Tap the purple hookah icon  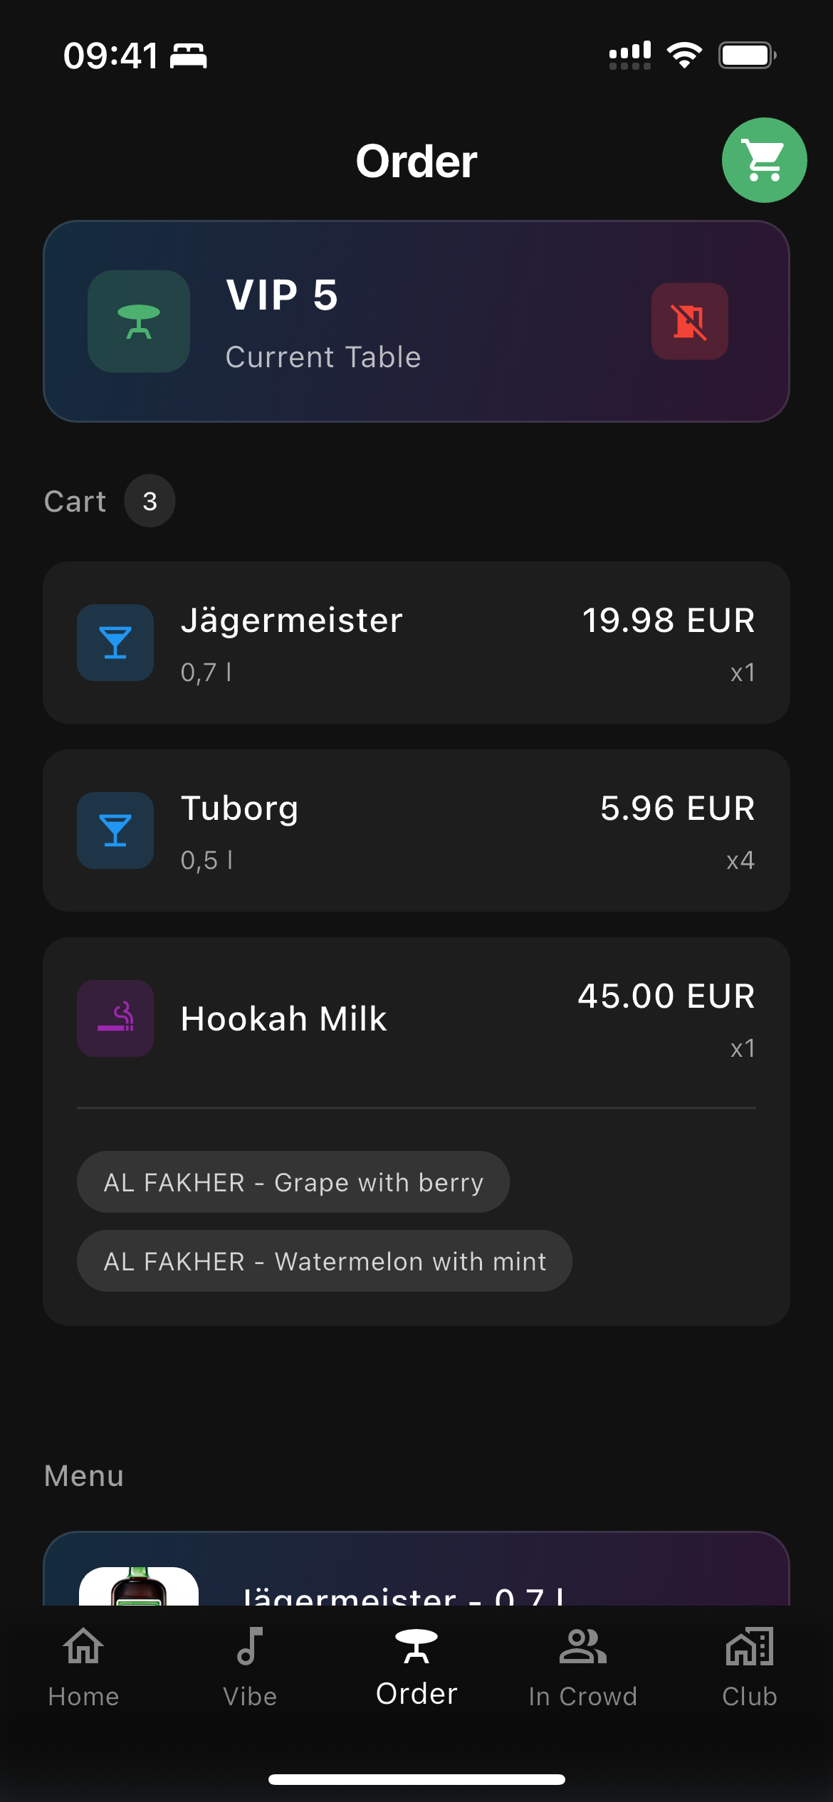tap(115, 1018)
